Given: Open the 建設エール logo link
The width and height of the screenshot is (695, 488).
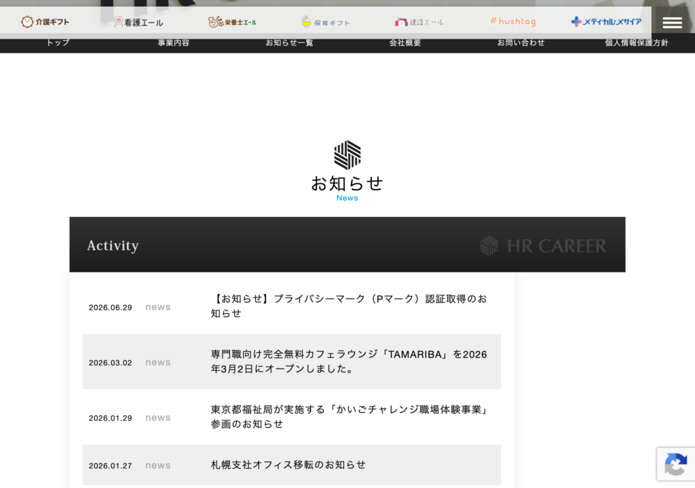Looking at the screenshot, I should pyautogui.click(x=419, y=22).
